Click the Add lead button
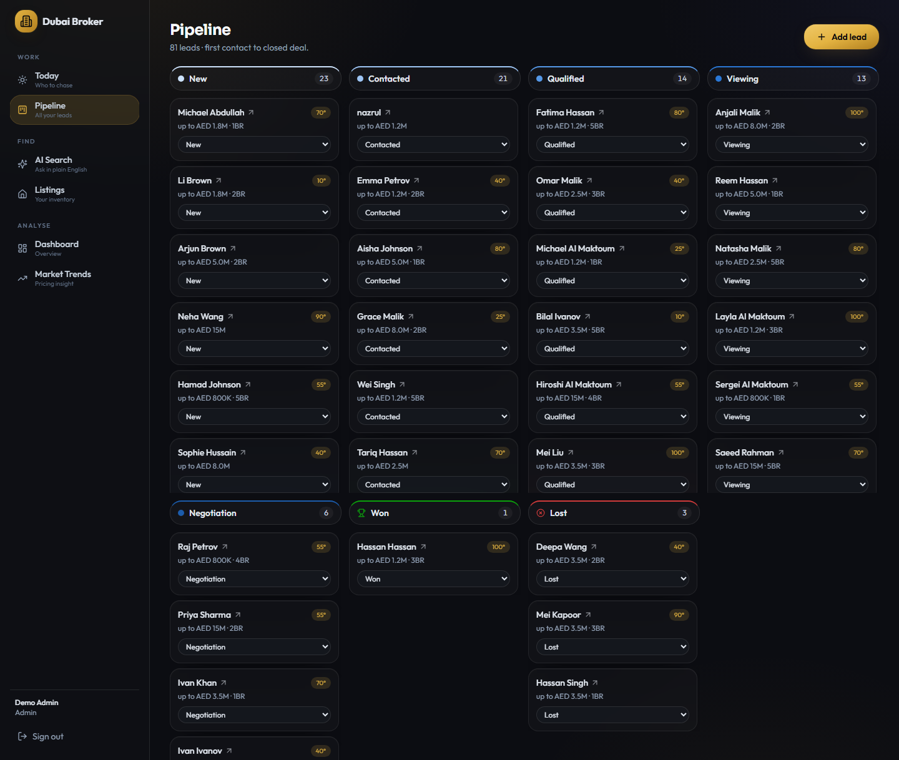 click(841, 37)
